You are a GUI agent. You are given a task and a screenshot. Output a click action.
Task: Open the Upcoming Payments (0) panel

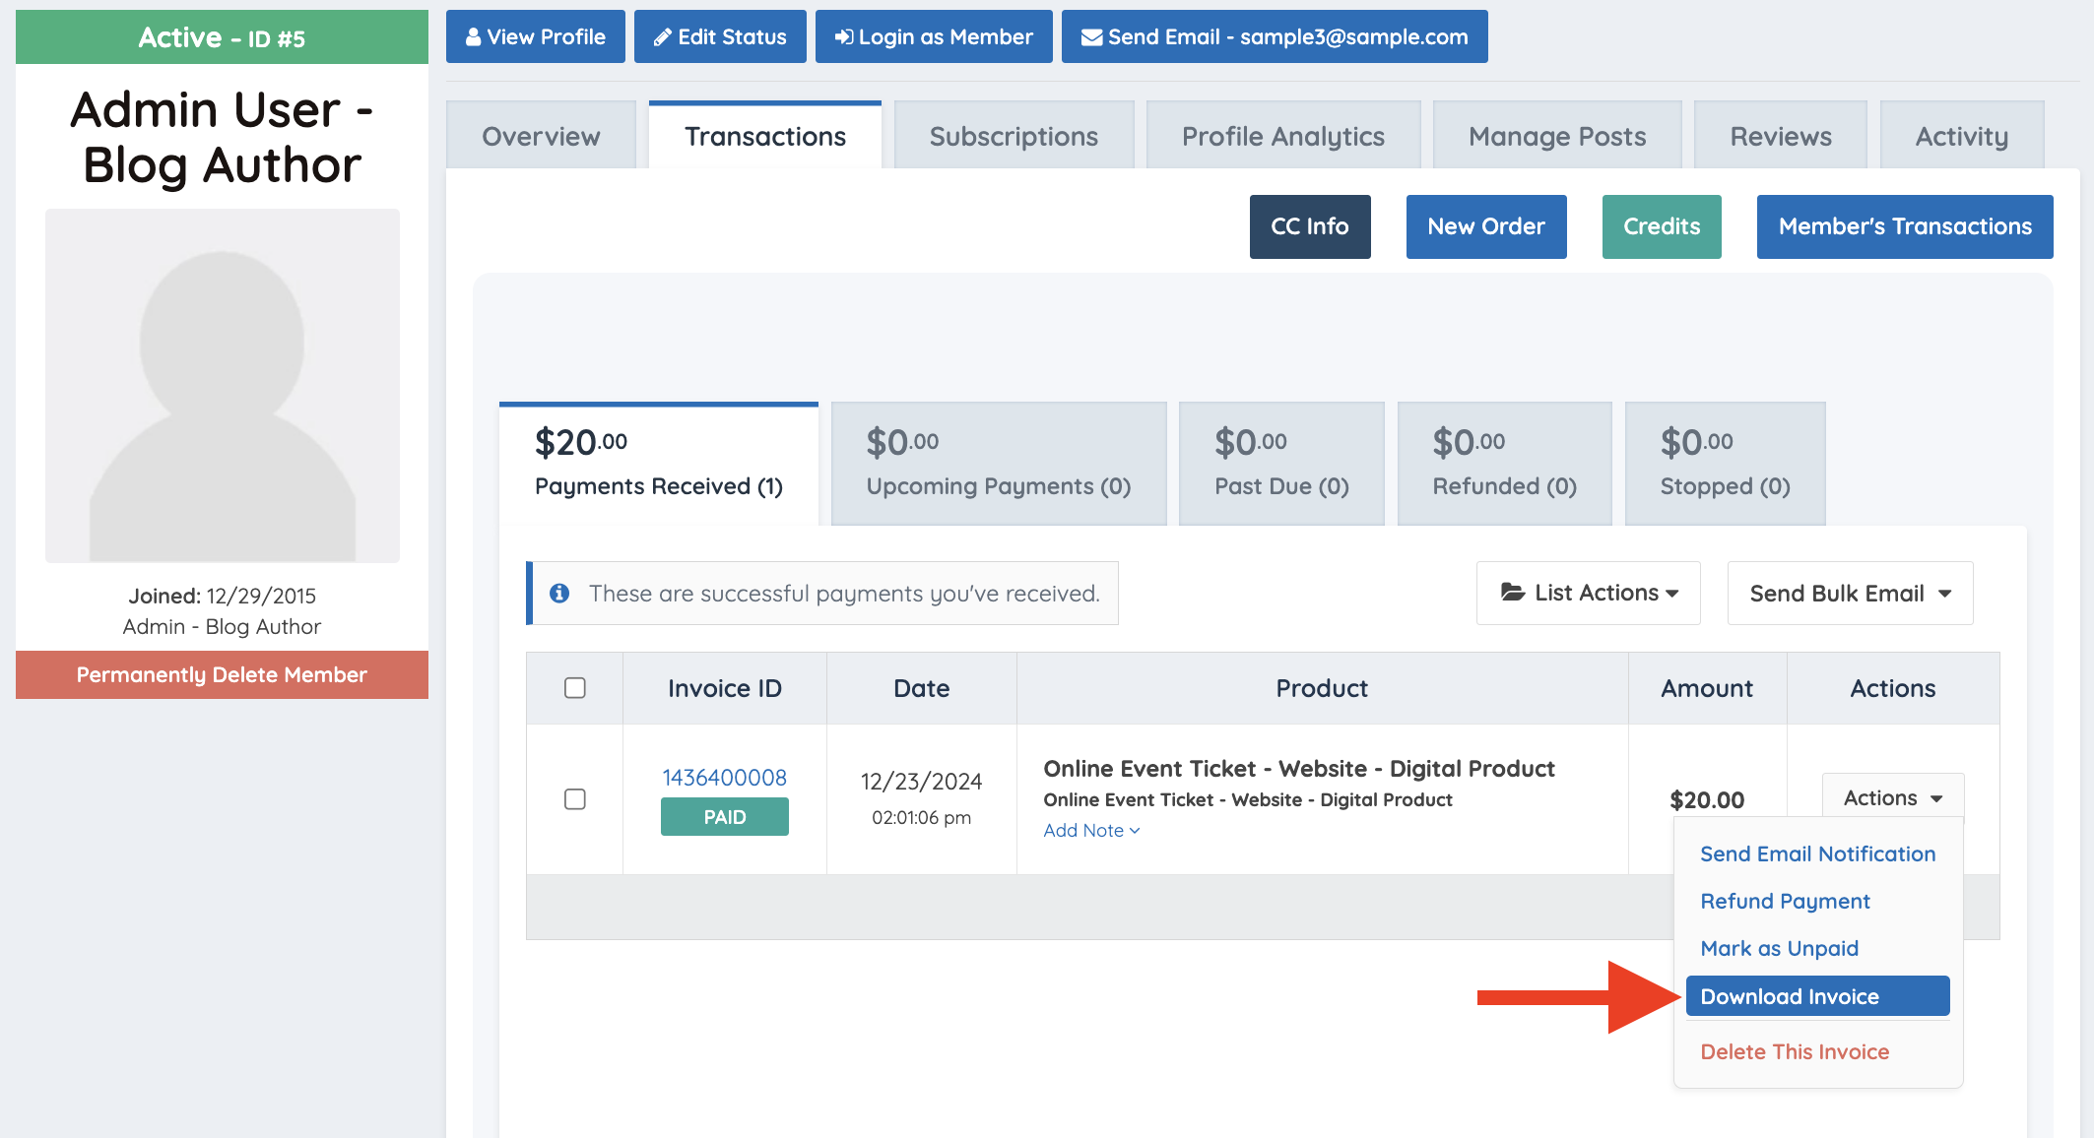point(998,464)
